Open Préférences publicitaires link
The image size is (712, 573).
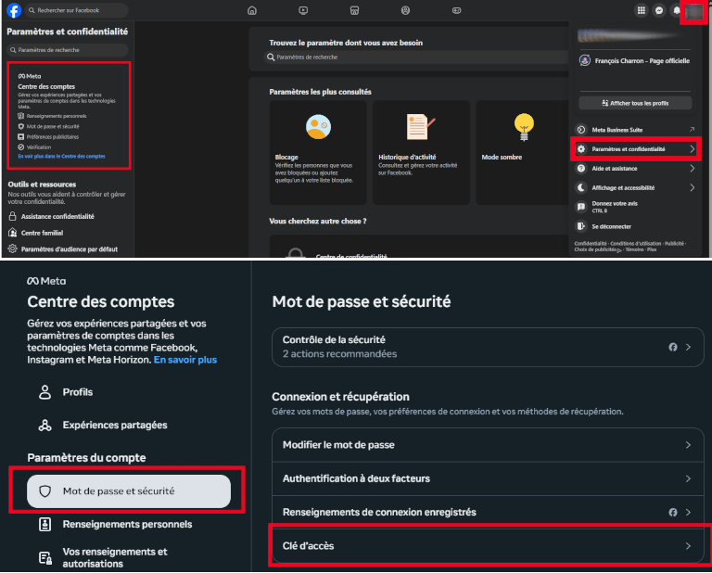click(48, 136)
